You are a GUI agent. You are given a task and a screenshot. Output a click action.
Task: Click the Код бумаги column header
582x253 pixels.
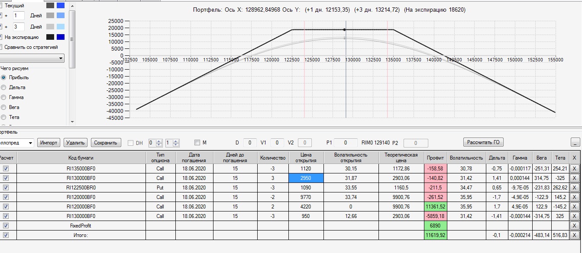click(81, 157)
